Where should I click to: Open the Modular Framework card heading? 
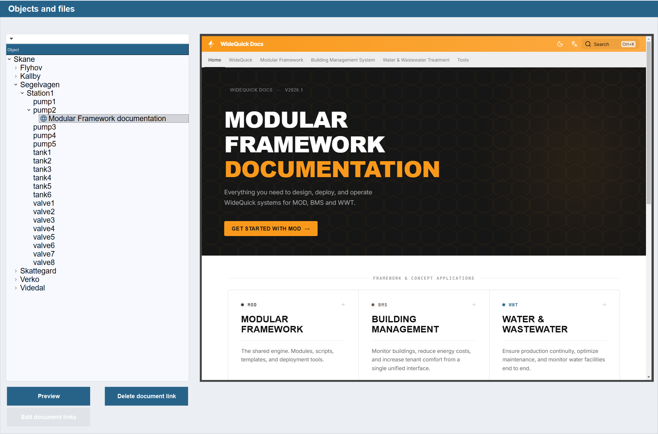tap(272, 324)
